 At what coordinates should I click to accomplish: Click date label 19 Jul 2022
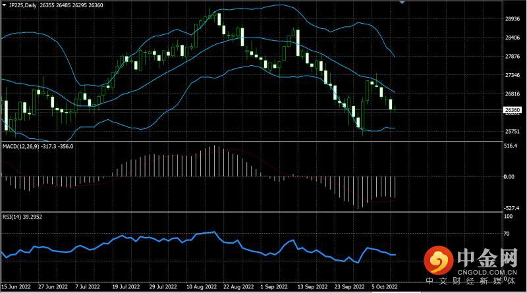point(126,286)
